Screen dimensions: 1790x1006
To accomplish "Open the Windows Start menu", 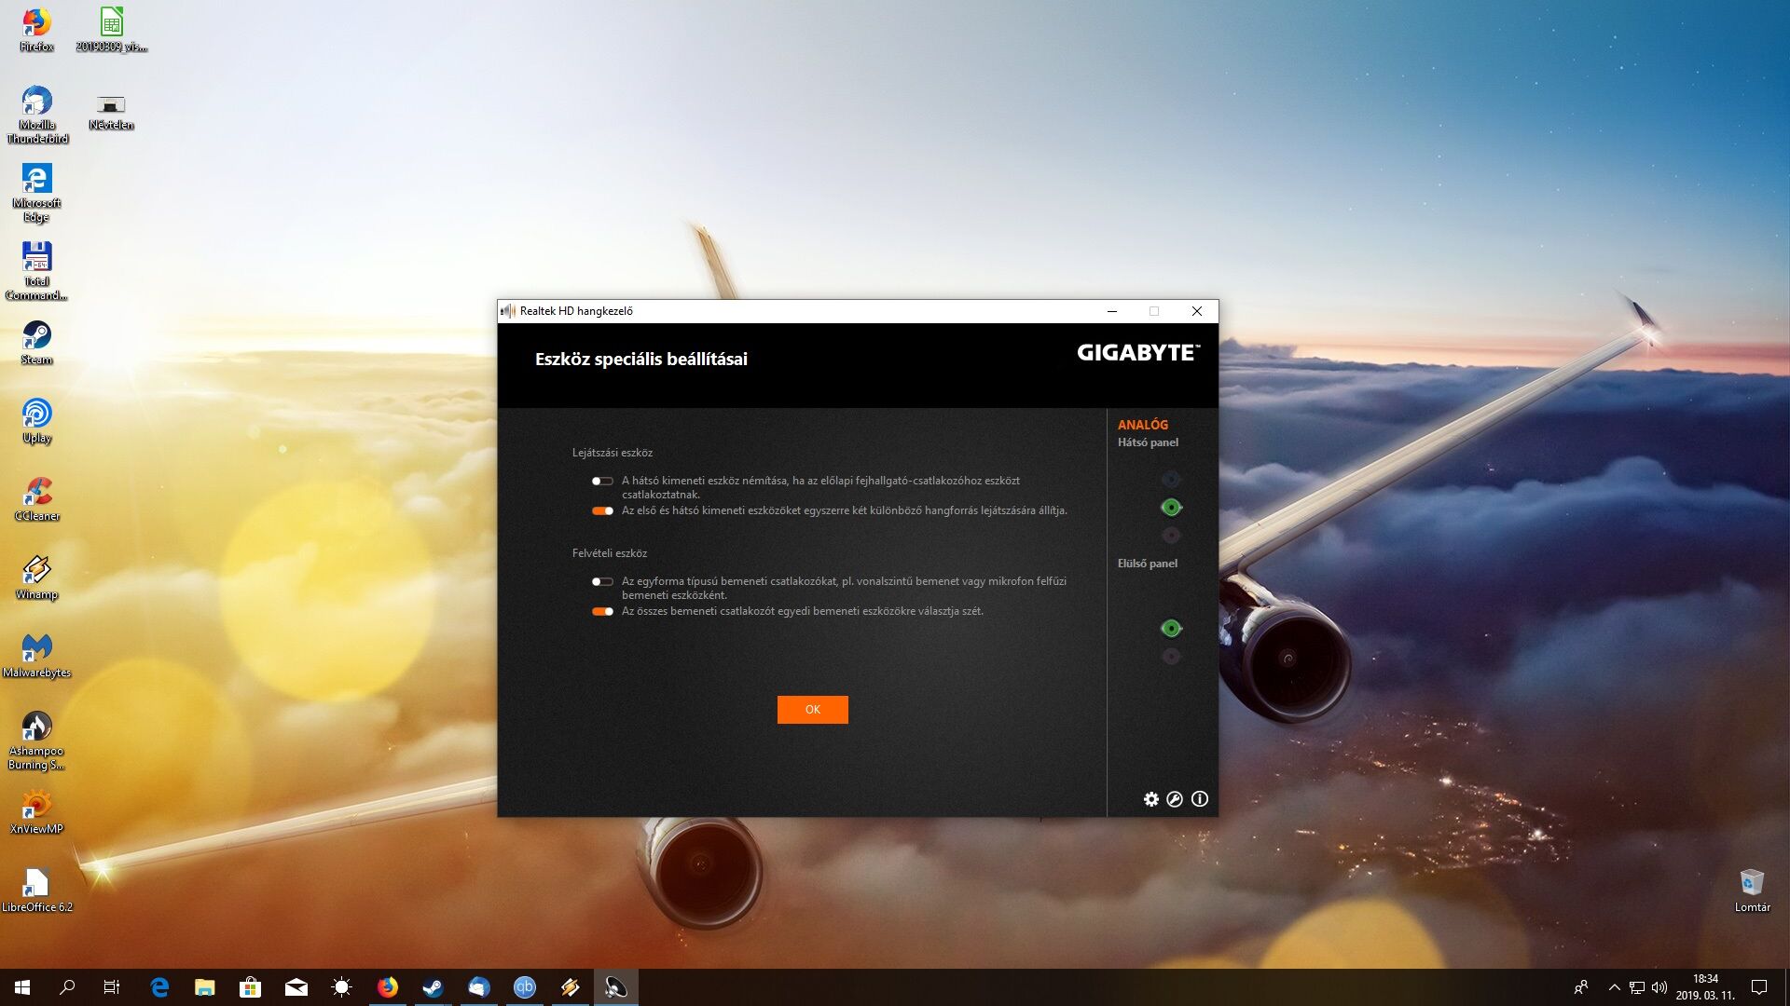I will tap(22, 987).
